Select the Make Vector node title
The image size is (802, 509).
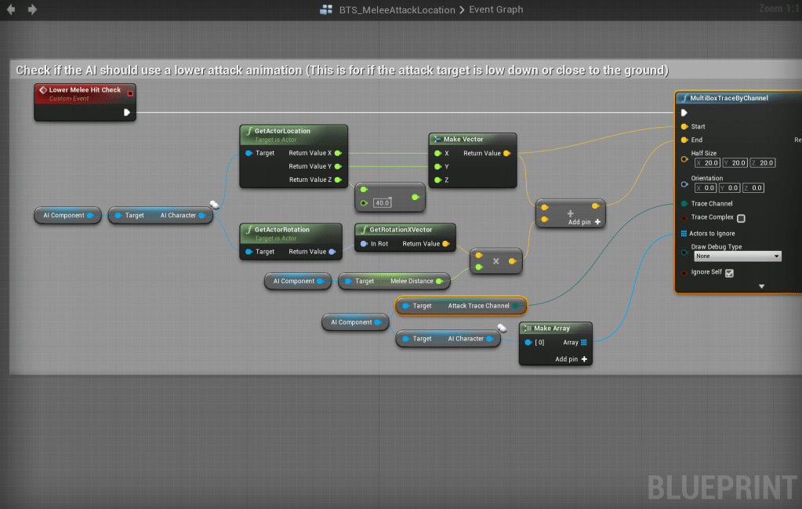[463, 139]
